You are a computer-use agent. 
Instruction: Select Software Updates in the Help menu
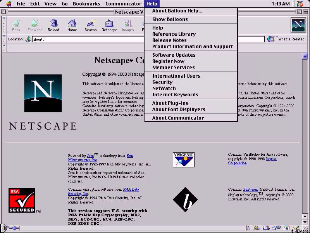click(191, 55)
